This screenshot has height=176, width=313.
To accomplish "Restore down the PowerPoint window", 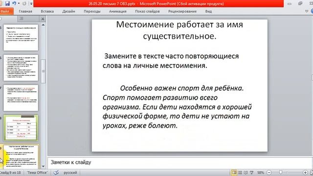I will coord(300,3).
